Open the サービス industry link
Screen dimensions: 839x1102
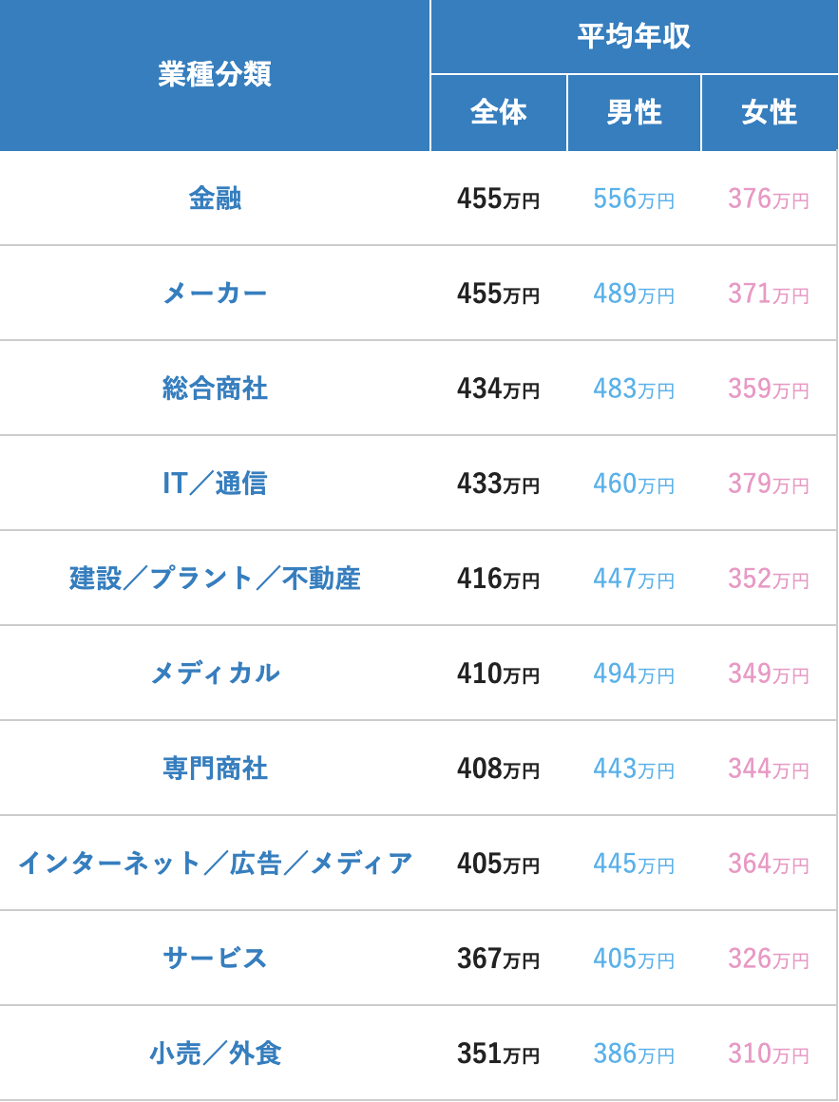[x=215, y=958]
